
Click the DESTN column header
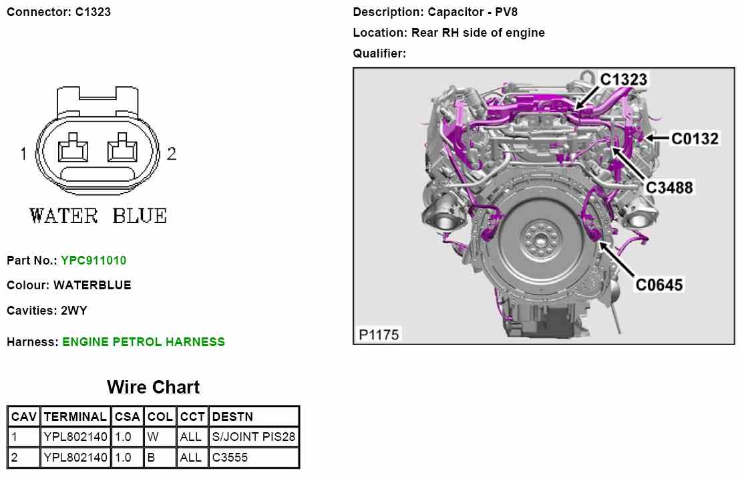(232, 417)
